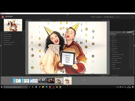The height and width of the screenshot is (101, 135).
Task: Click the image grouping icon in header
Action: (x=103, y=20)
